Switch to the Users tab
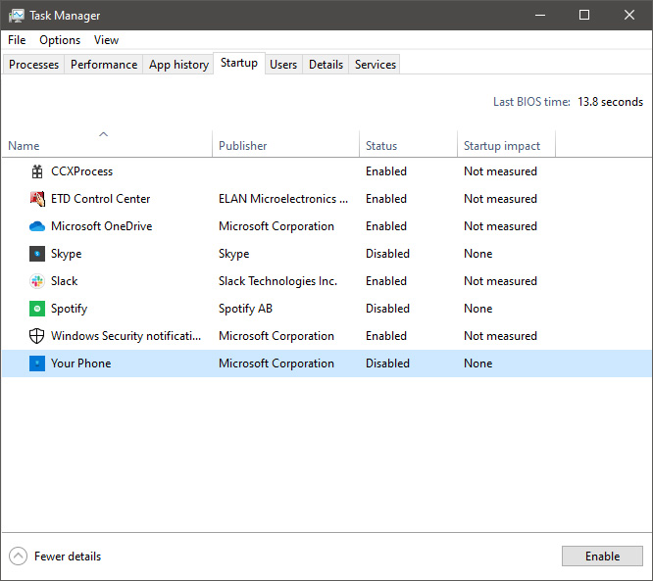The width and height of the screenshot is (653, 581). pos(283,65)
